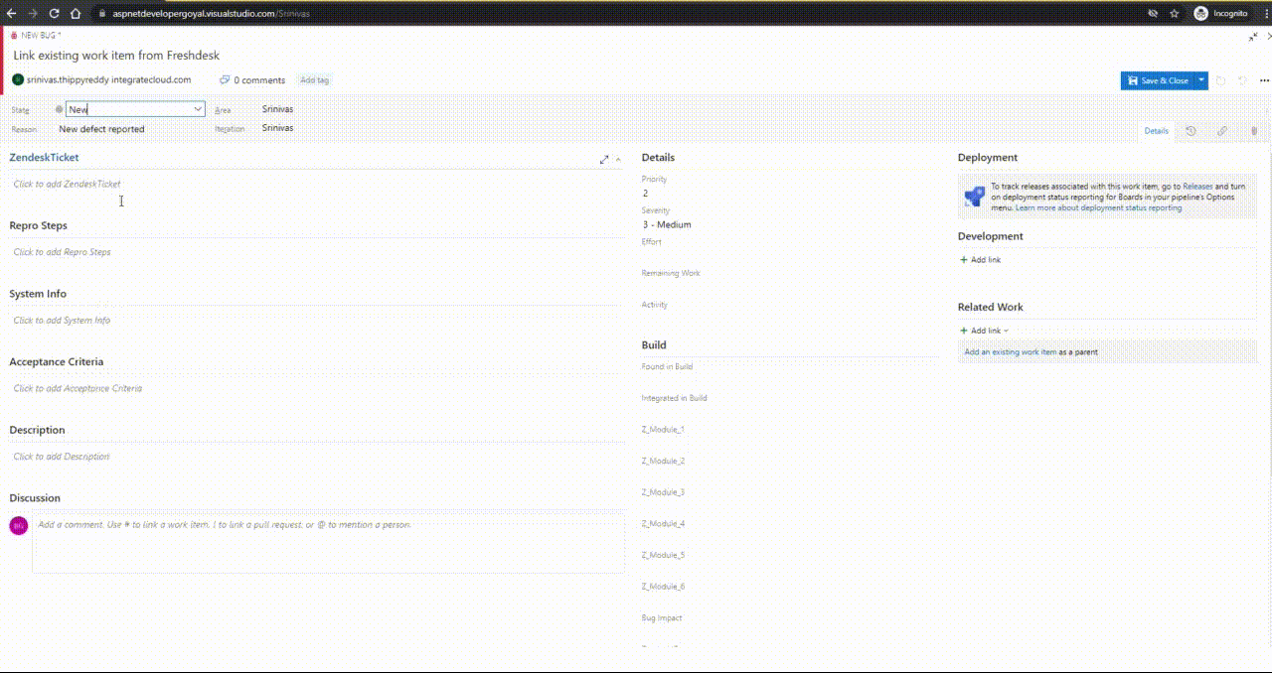This screenshot has height=673, width=1272.
Task: Click the Bug Impact field
Action: [x=790, y=631]
